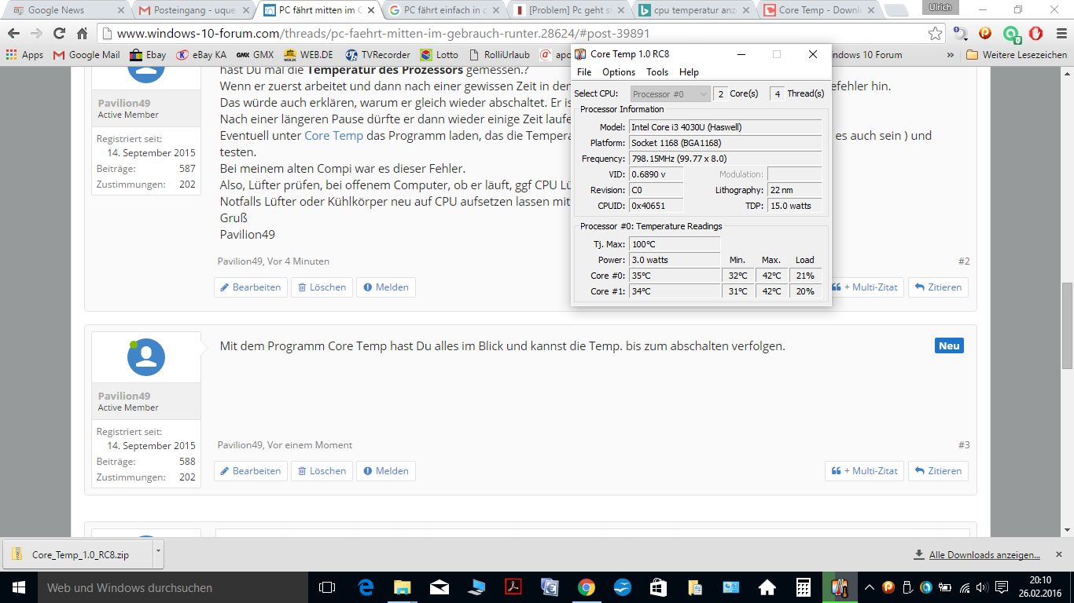Open the Core_Temp_1.0_RC8.zip download
The image size is (1074, 603).
[78, 554]
